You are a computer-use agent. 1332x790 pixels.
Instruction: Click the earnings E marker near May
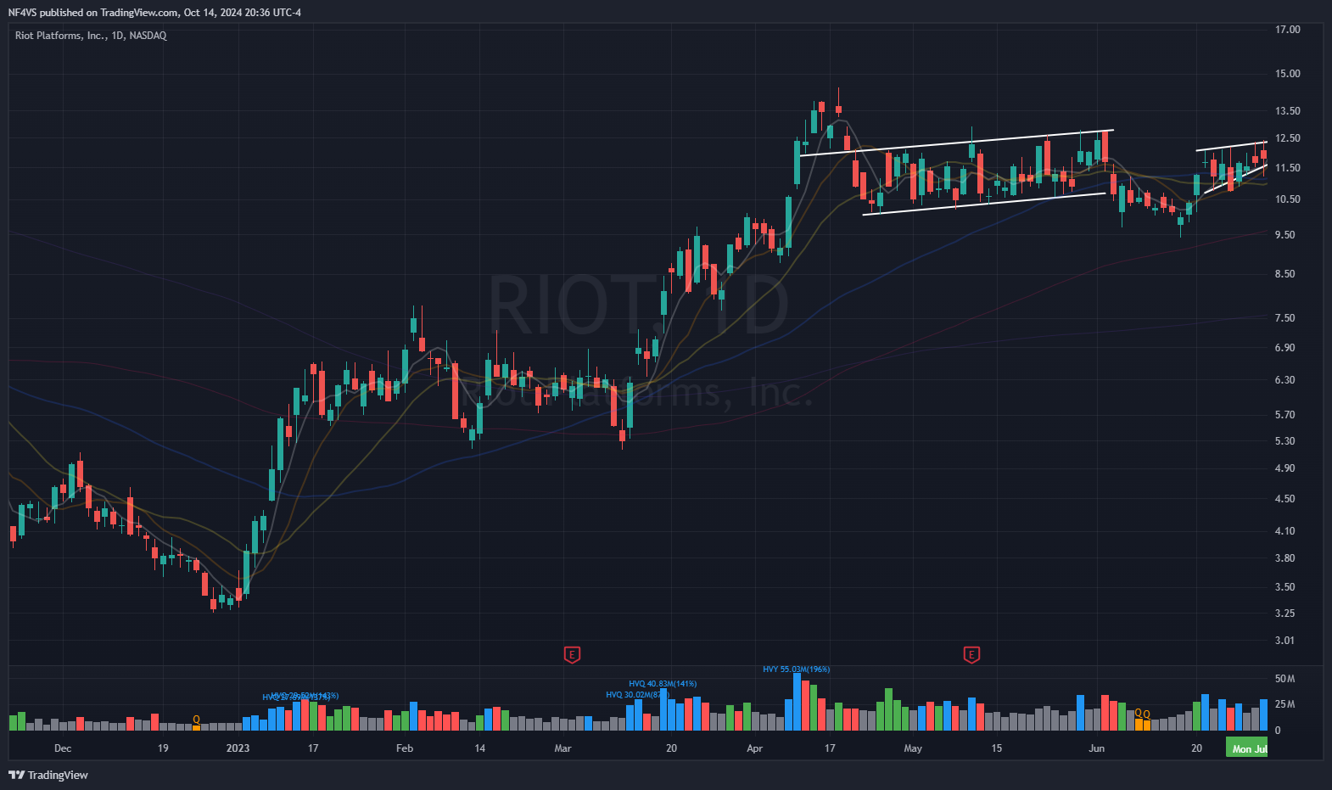[x=971, y=654]
